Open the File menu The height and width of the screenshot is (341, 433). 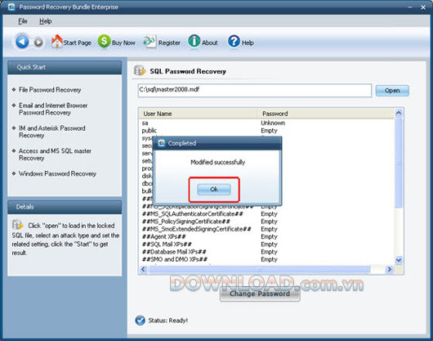coord(23,21)
